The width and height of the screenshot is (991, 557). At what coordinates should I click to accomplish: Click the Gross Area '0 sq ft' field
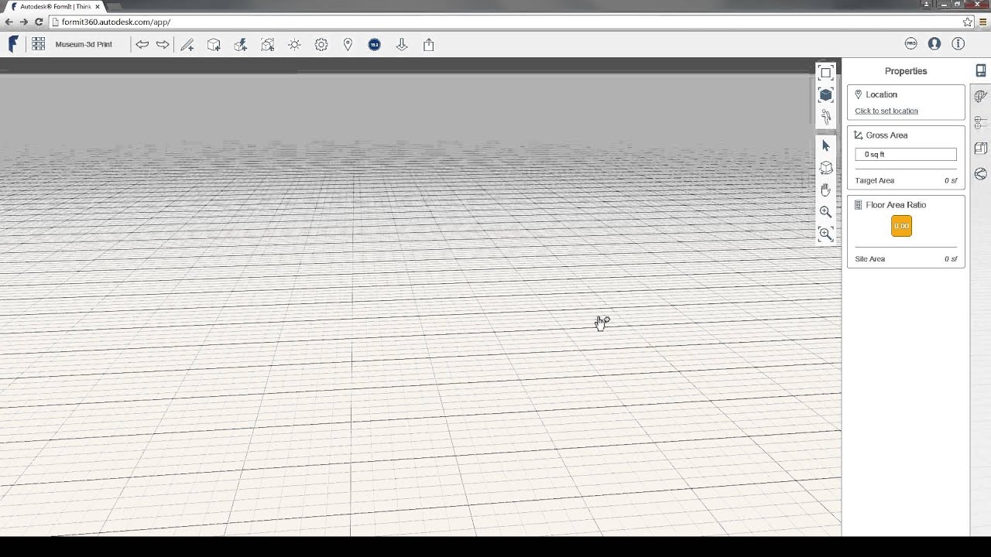coord(906,155)
